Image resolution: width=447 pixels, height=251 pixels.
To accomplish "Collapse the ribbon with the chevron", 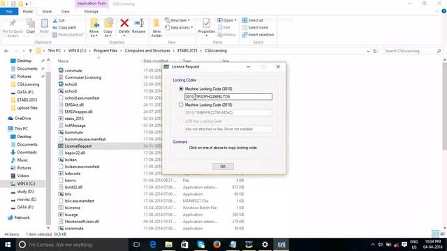I will [x=437, y=11].
